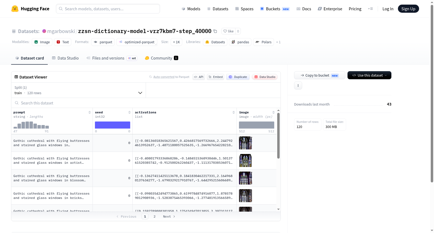Click the prompt cell ending in 'blossom…'
The image size is (434, 233).
[52, 178]
